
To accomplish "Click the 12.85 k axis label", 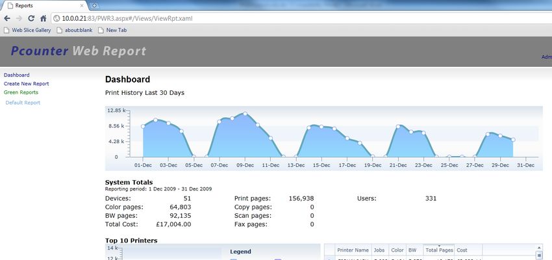I will point(116,110).
